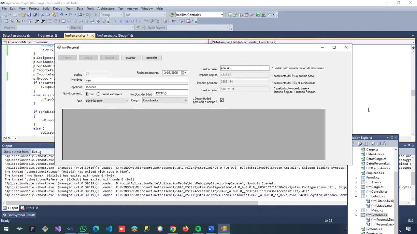Click the Sueldo base input field
Viewport: 417px width, 234px height.
245,68
